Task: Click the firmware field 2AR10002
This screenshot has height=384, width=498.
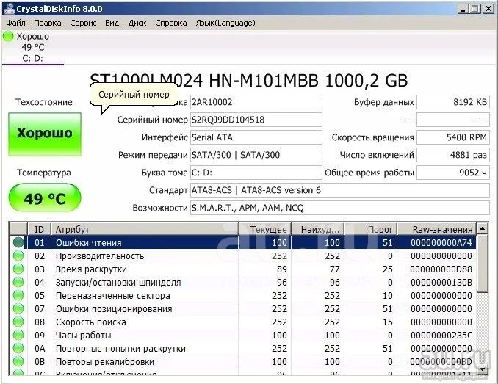Action: coord(256,102)
